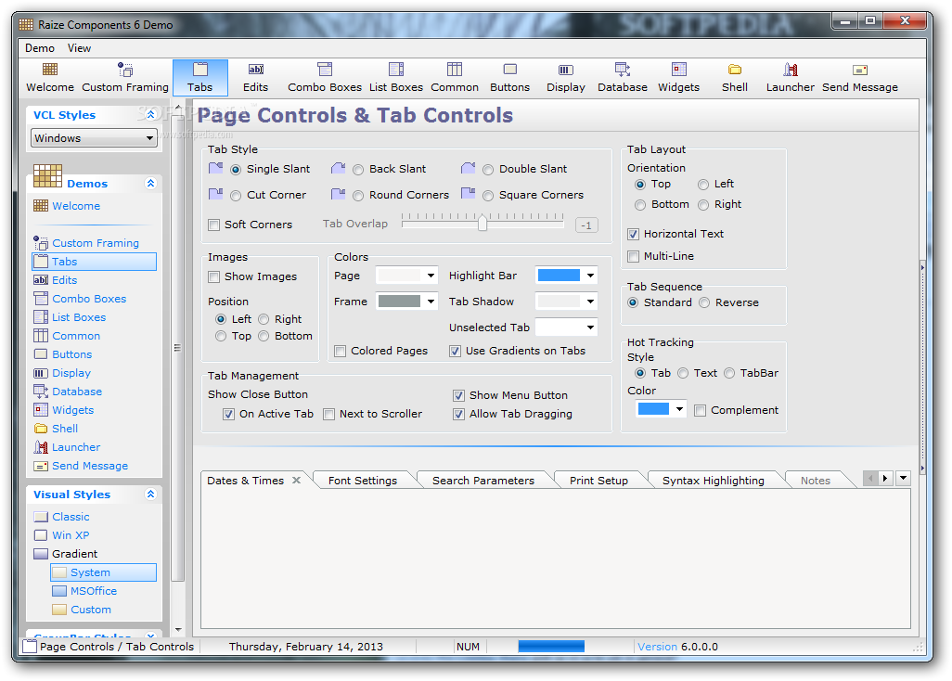952x681 pixels.
Task: Open the Shell toolbar icon
Action: pos(735,70)
